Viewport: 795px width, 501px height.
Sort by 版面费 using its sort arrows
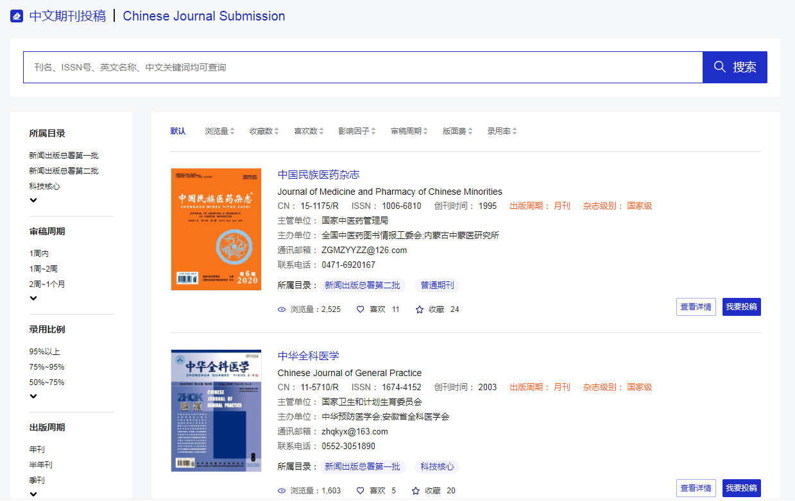pyautogui.click(x=470, y=131)
